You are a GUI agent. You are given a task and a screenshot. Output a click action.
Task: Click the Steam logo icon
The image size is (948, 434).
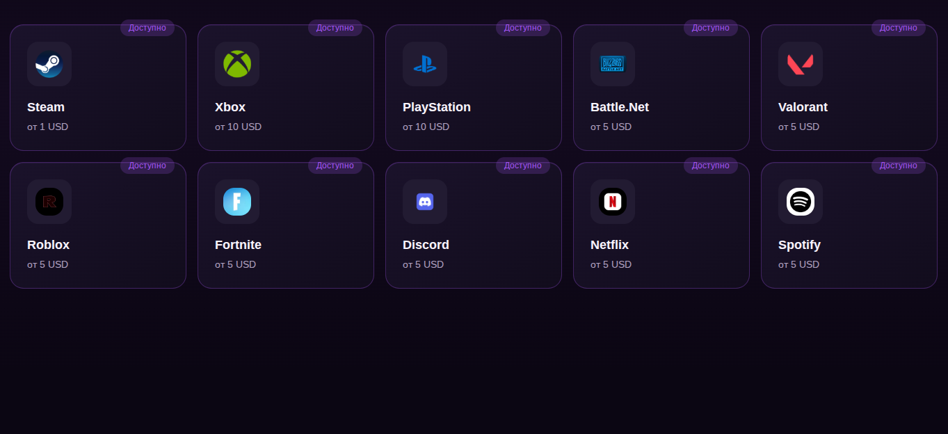pyautogui.click(x=49, y=64)
